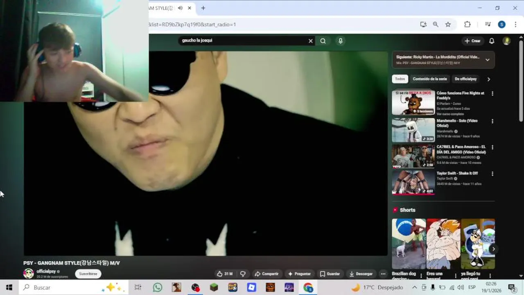524x295 pixels.
Task: Open a new browser tab with plus
Action: point(203,8)
